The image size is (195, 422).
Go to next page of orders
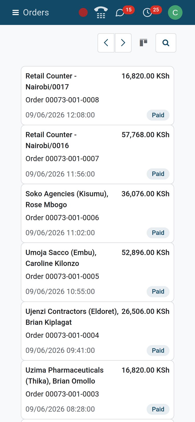[123, 43]
